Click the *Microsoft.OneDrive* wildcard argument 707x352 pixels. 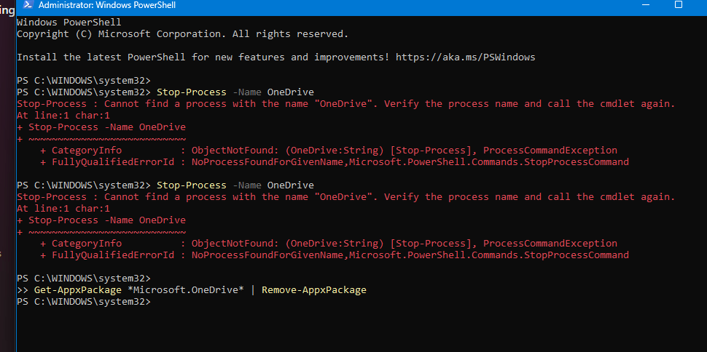tap(186, 290)
